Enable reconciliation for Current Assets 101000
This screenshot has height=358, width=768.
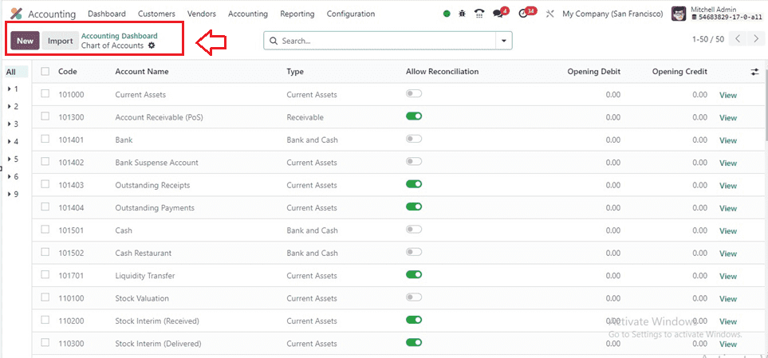(414, 93)
